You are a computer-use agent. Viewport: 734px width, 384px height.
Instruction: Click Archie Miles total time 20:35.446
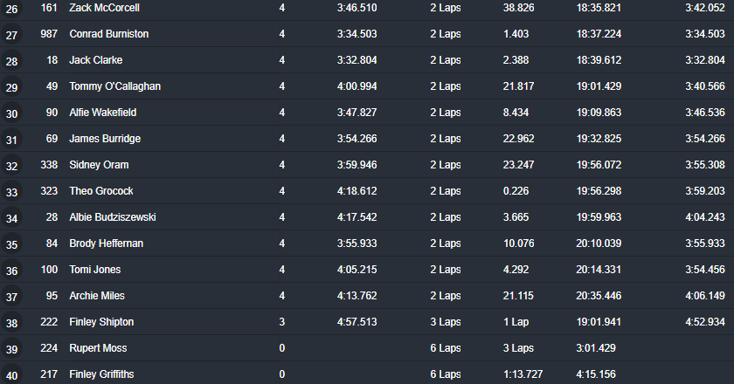coord(599,296)
